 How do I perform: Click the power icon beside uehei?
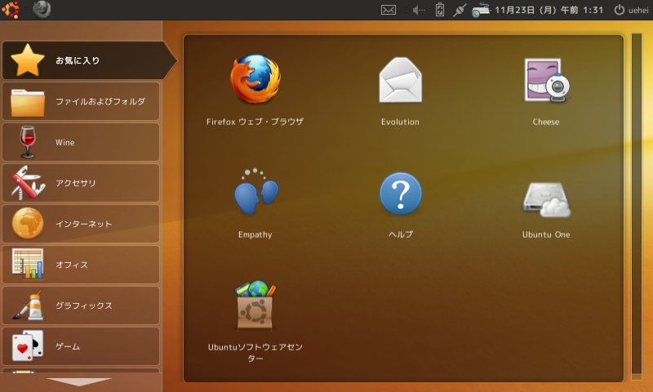pyautogui.click(x=620, y=10)
